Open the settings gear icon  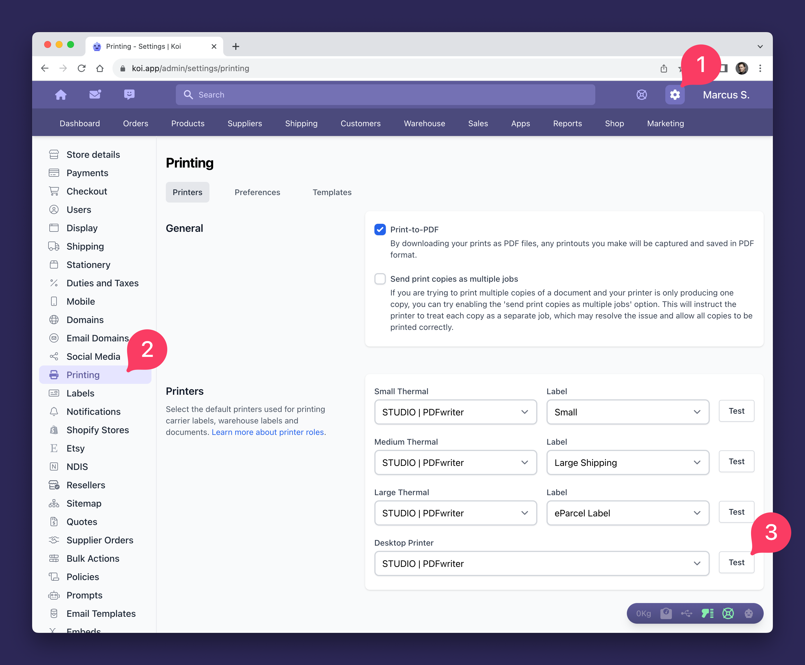[x=674, y=95]
